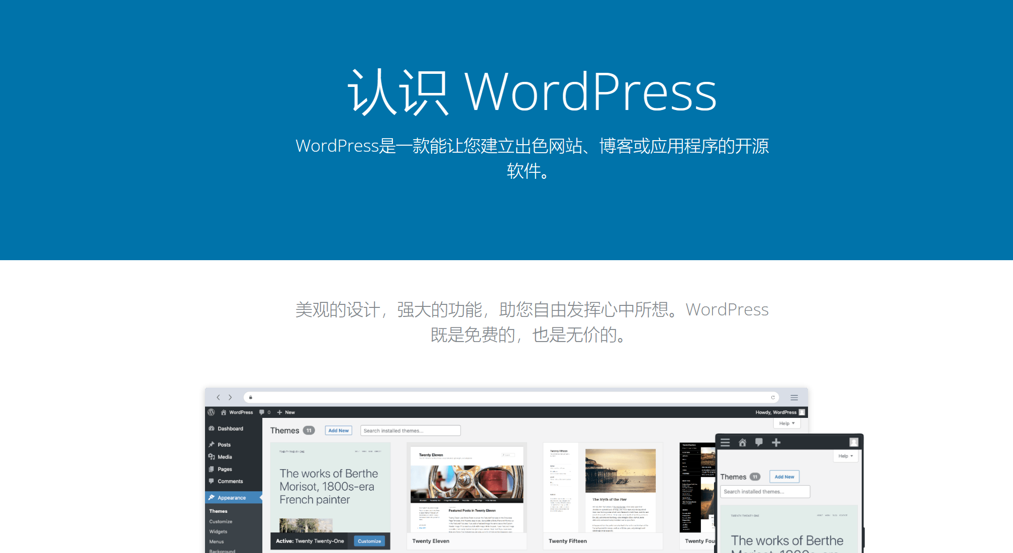The width and height of the screenshot is (1013, 553).
Task: Tap the user avatar in mobile mockup toolbar
Action: (x=854, y=443)
